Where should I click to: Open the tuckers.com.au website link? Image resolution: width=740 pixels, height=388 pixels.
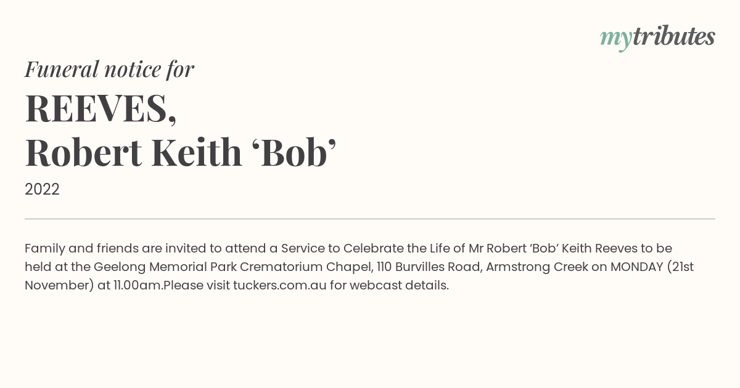pyautogui.click(x=279, y=286)
